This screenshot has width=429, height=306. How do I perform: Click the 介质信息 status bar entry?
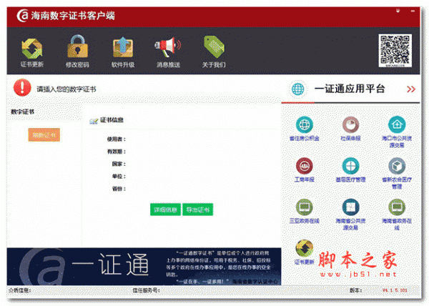click(20, 290)
